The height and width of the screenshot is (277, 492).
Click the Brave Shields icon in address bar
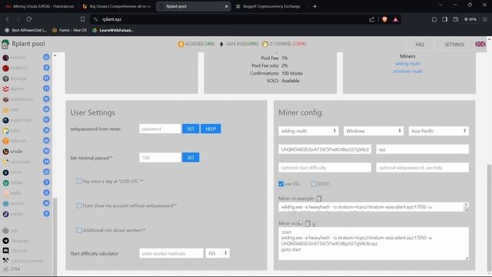pos(384,19)
